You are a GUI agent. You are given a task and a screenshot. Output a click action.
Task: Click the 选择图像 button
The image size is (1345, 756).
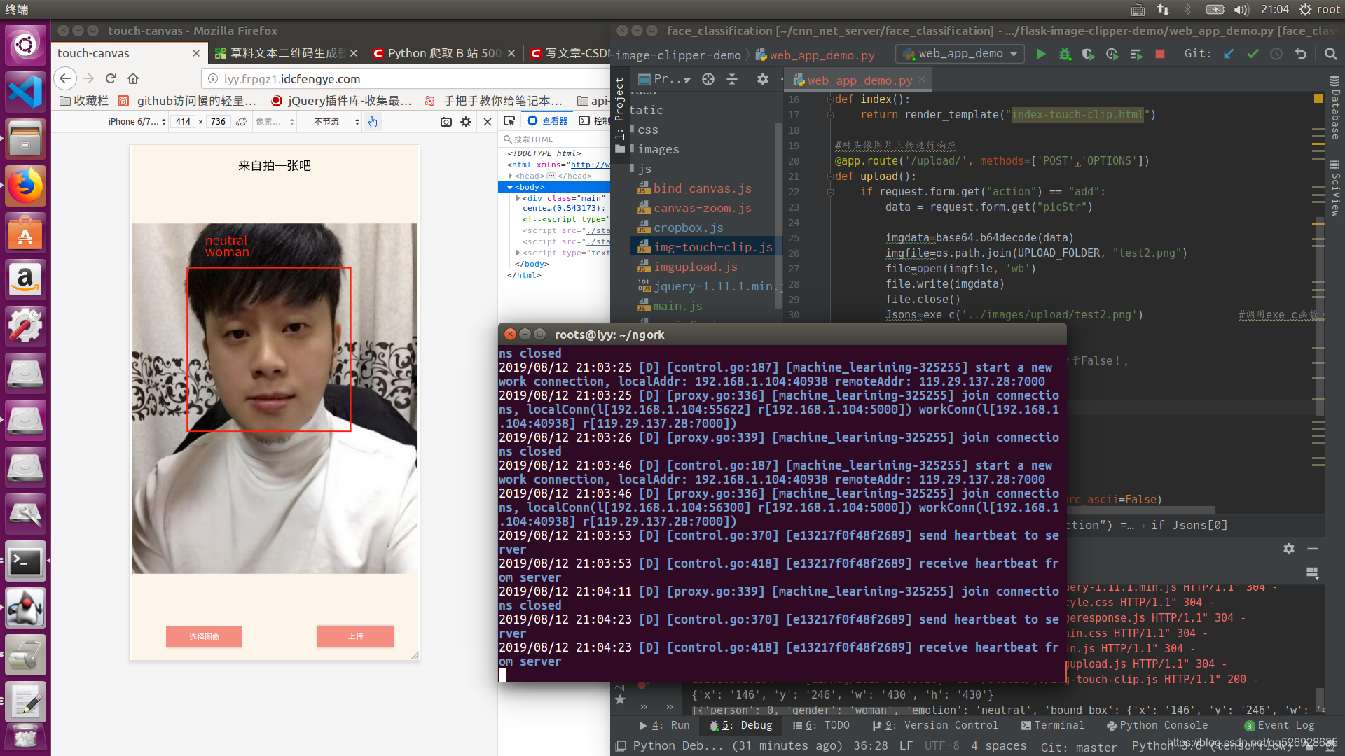[204, 636]
